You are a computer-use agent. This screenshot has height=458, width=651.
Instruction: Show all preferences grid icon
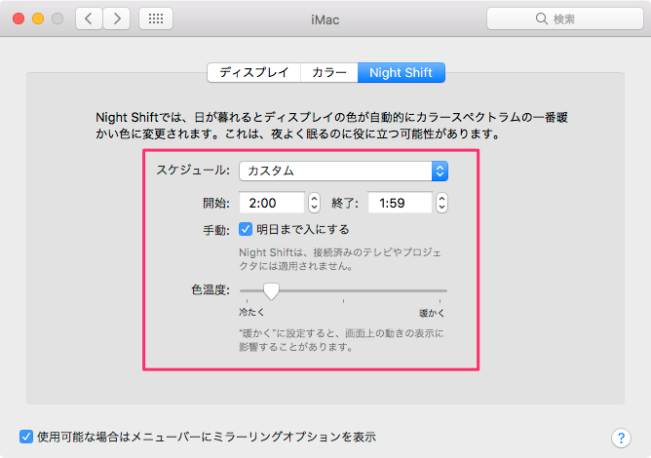click(157, 19)
